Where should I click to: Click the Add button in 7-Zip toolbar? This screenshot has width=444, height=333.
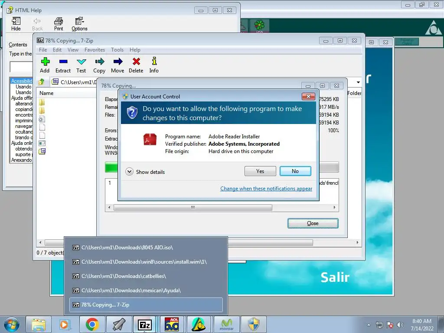click(45, 65)
